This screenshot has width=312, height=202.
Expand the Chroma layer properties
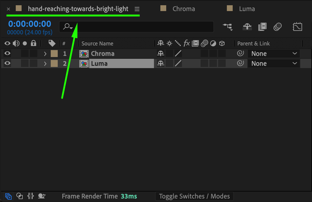(45, 54)
